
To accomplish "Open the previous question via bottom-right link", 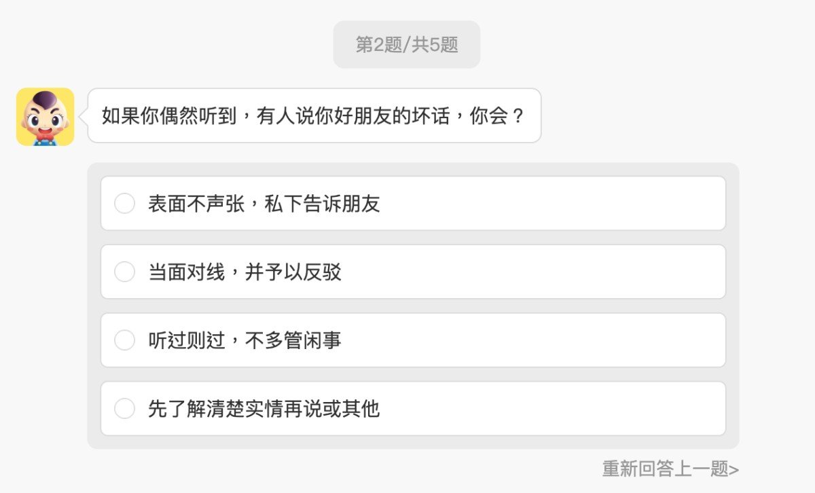I will click(669, 469).
